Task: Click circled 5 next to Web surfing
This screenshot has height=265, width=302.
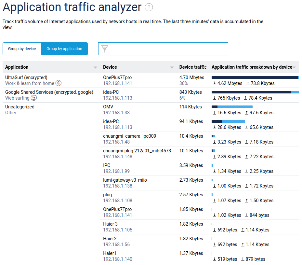Action: [33, 98]
